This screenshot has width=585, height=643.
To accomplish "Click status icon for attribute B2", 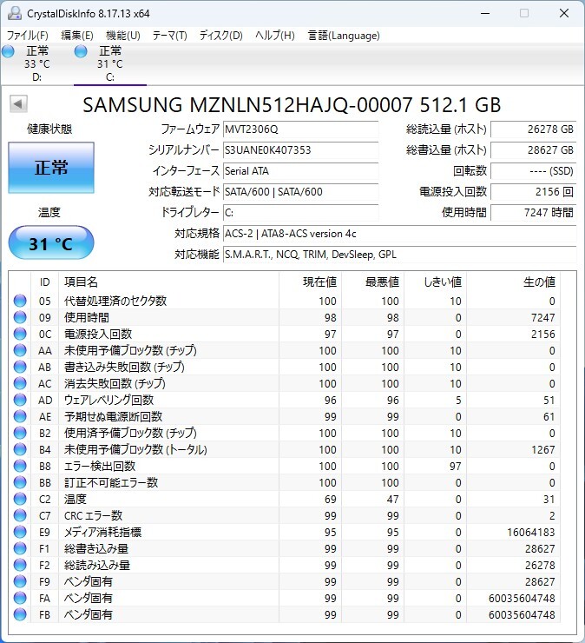I will (x=20, y=433).
